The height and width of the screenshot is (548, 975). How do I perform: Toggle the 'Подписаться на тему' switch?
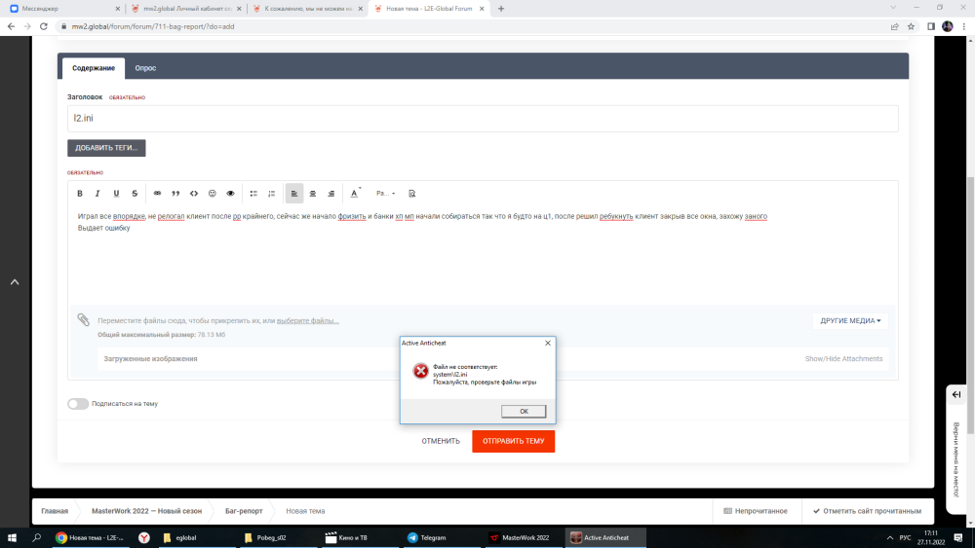click(78, 403)
